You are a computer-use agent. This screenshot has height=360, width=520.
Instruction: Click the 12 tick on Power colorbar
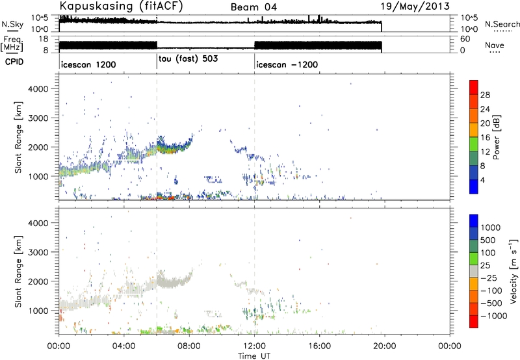[485, 151]
